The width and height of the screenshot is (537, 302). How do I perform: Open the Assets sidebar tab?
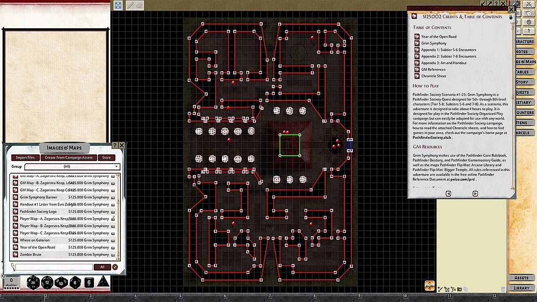521,278
